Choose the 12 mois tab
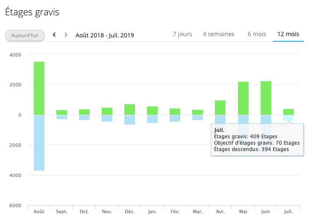 (x=288, y=34)
